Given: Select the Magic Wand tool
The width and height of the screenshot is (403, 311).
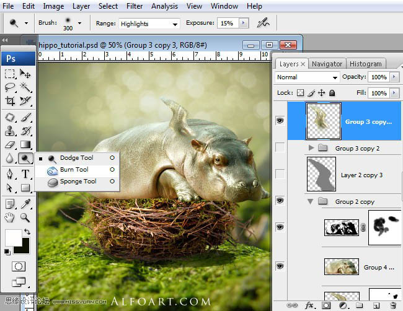Looking at the screenshot, I should [x=25, y=87].
